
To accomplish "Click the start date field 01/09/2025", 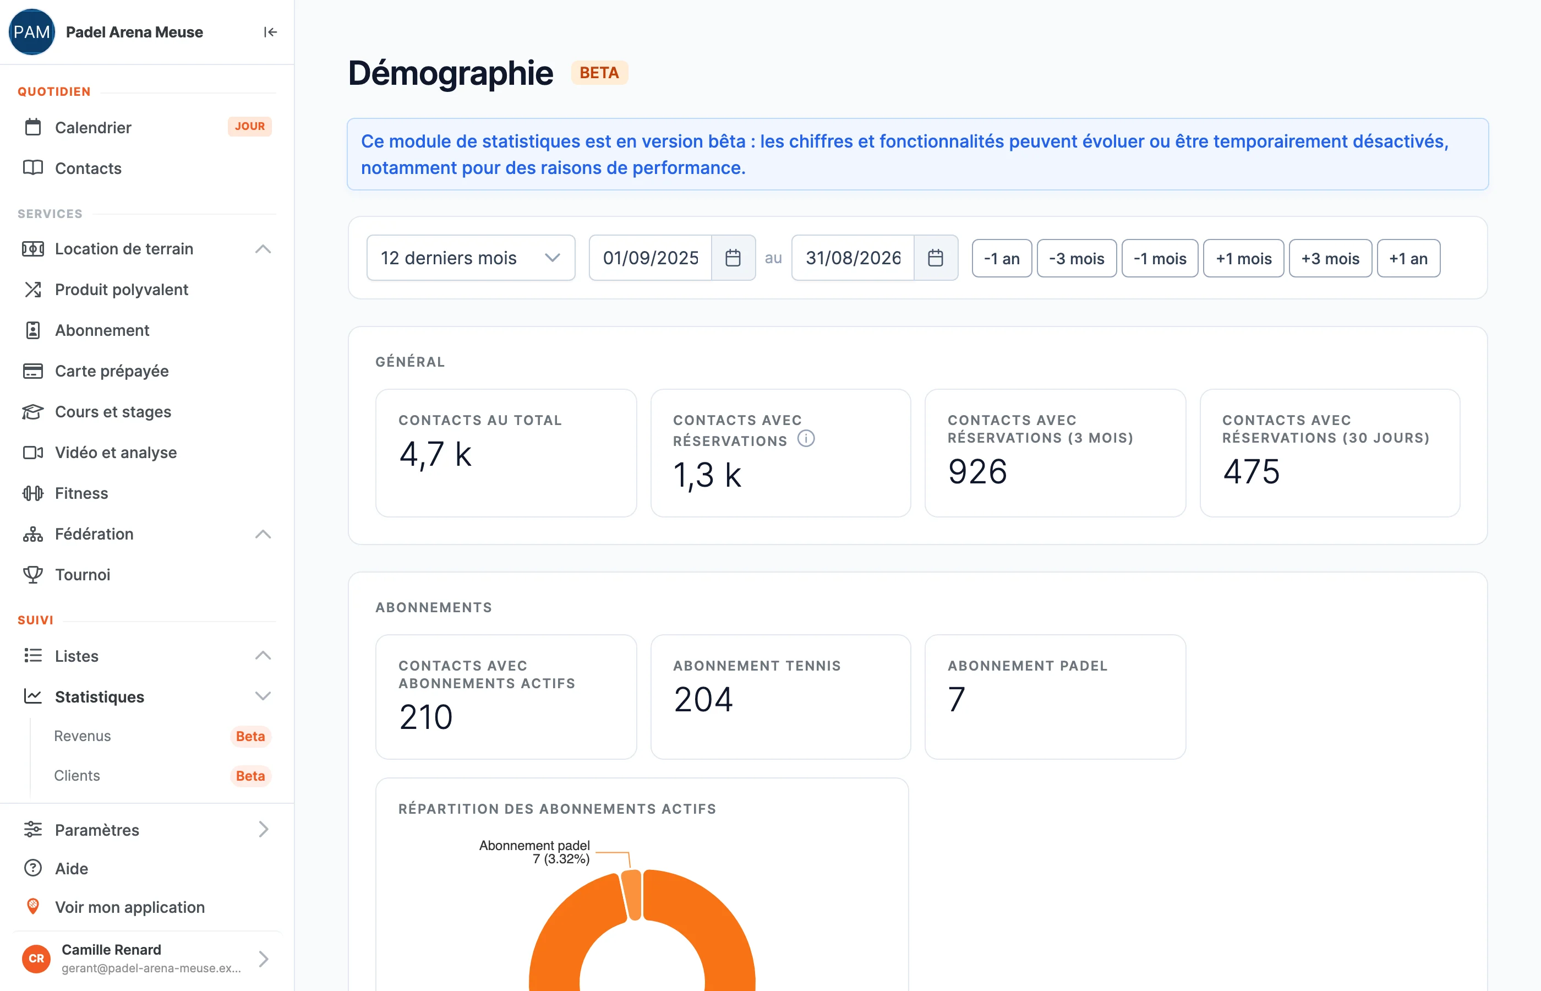I will 650,258.
